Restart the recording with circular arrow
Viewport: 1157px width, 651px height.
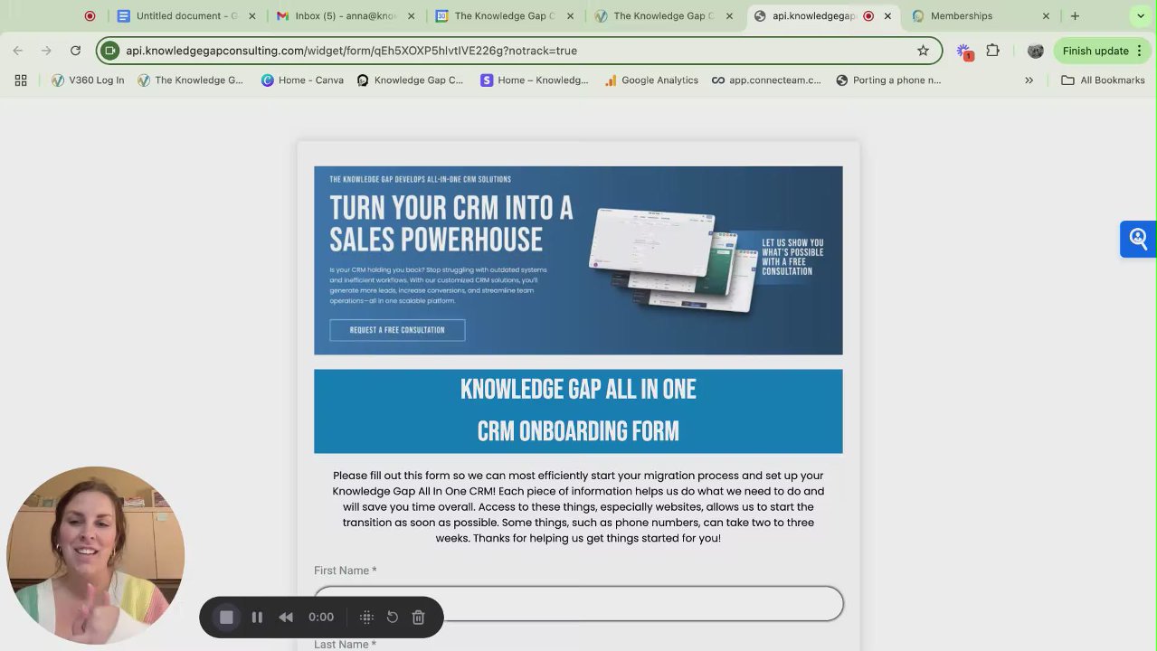pos(393,617)
